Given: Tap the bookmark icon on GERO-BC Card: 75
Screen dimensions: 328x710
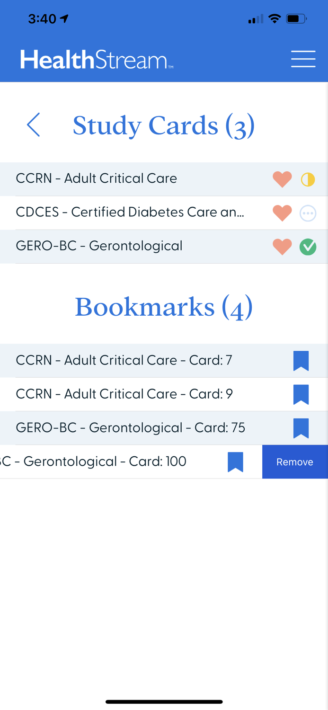Looking at the screenshot, I should coord(301,427).
